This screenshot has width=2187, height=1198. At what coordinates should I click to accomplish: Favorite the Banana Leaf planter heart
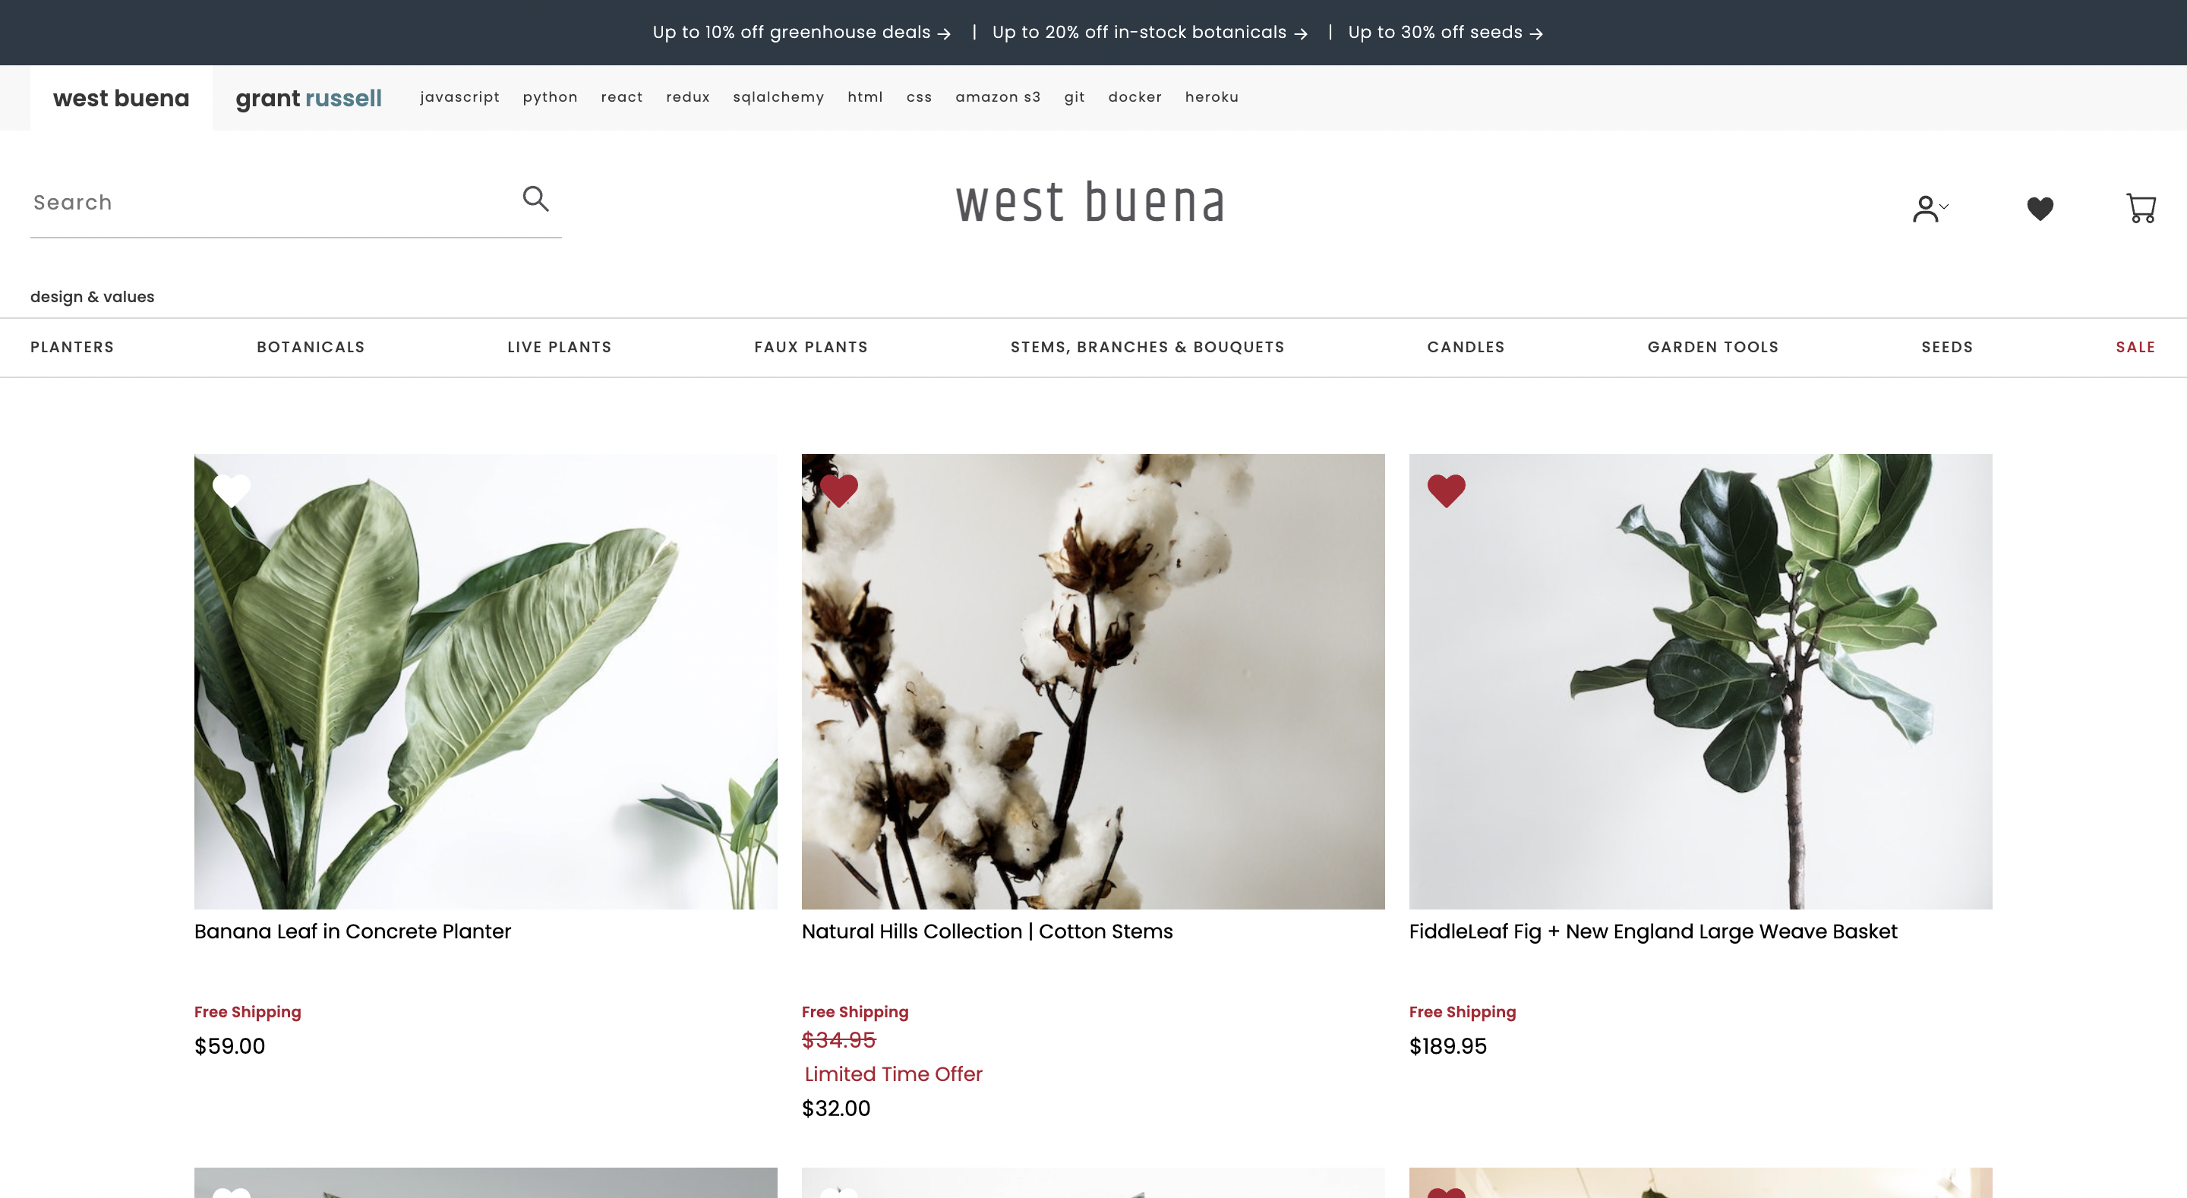pyautogui.click(x=231, y=490)
